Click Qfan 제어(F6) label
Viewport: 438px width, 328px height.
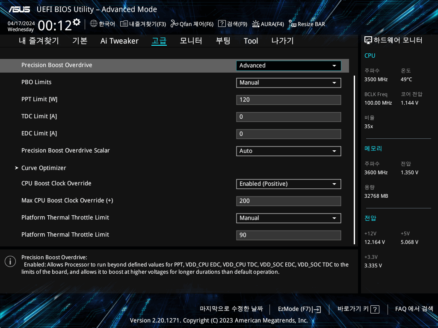click(196, 24)
